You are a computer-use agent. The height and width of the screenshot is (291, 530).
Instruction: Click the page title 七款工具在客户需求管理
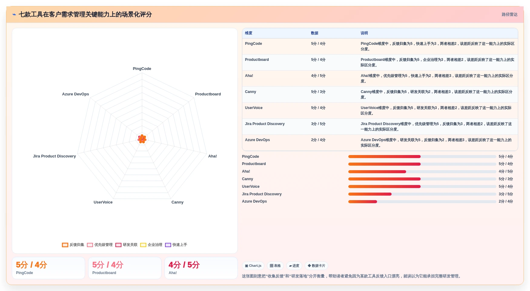[85, 15]
